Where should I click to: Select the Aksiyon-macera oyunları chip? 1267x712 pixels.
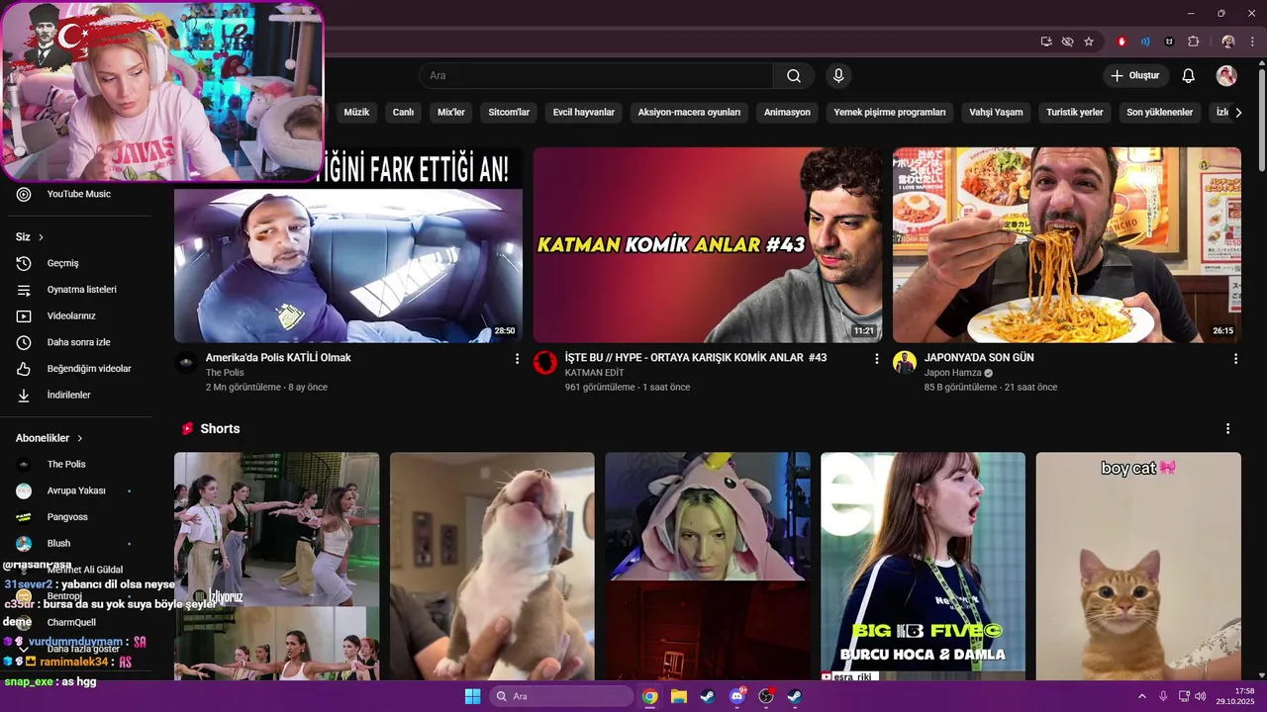(x=689, y=113)
